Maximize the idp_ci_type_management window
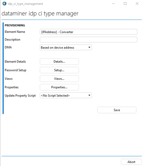 point(125,4)
